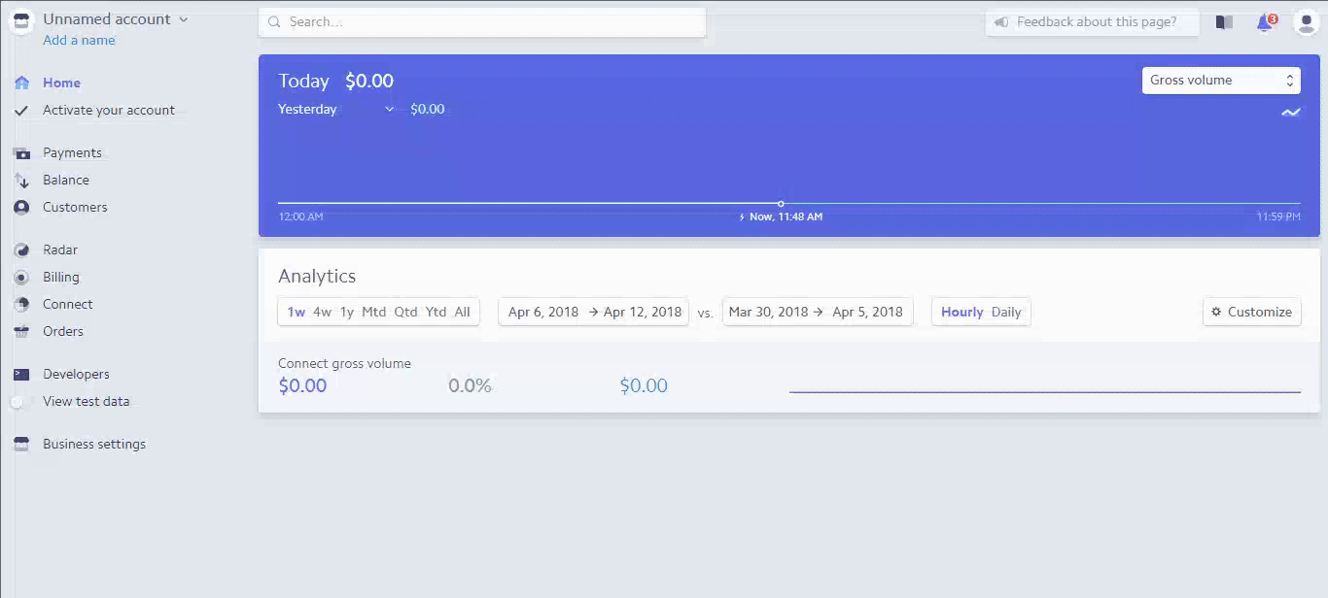
Task: Expand the Unnamed account dropdown
Action: click(x=116, y=19)
